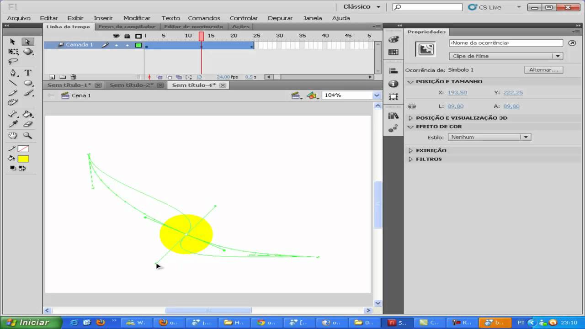
Task: Pick the Brush tool
Action: (28, 93)
